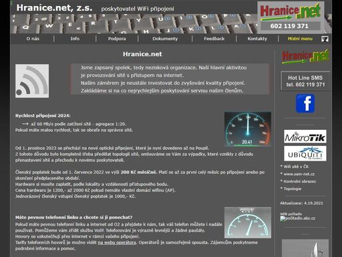Go to the Kontakty page
This screenshot has height=257, width=342.
257,39
